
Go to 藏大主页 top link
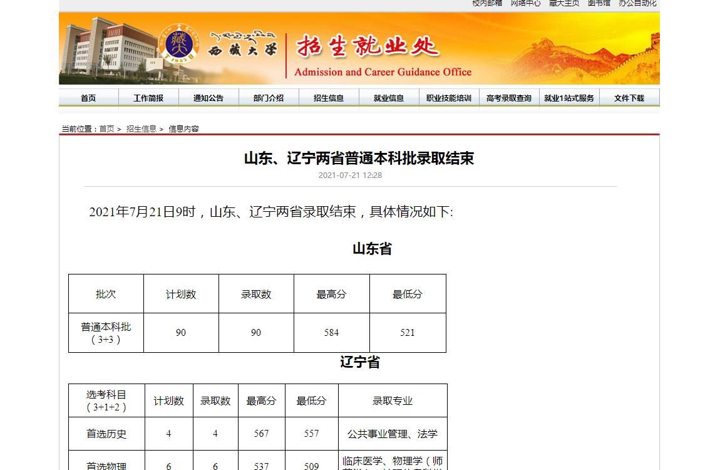(564, 3)
